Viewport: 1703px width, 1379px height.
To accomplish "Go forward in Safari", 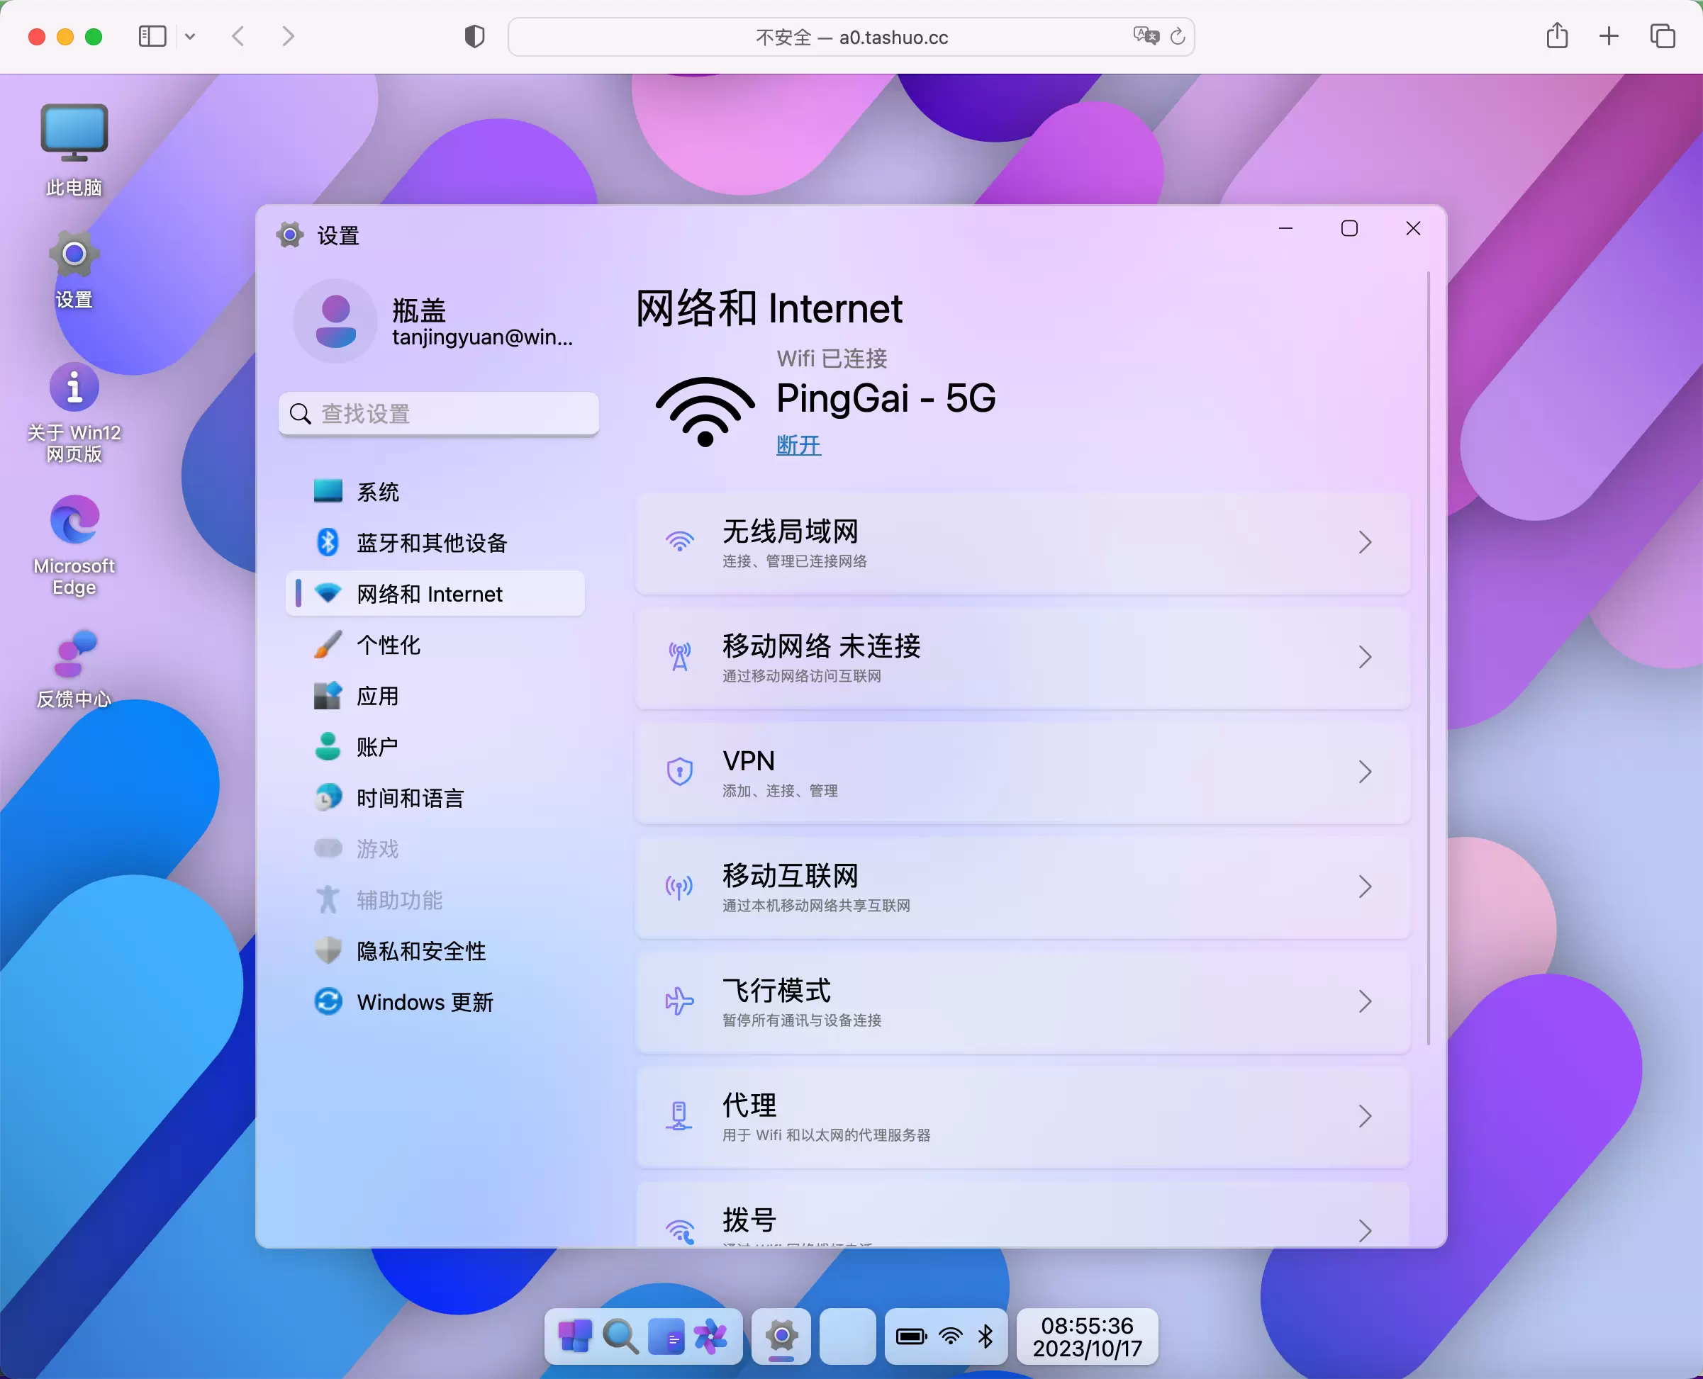I will (x=288, y=37).
